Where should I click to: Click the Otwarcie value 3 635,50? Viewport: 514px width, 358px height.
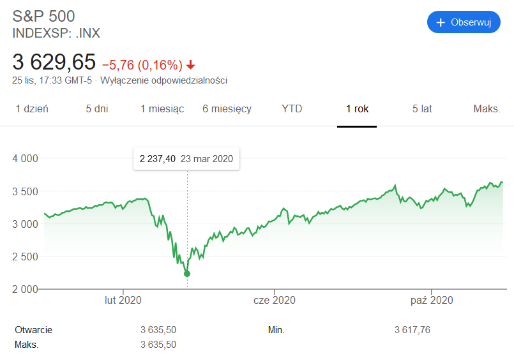(x=158, y=330)
